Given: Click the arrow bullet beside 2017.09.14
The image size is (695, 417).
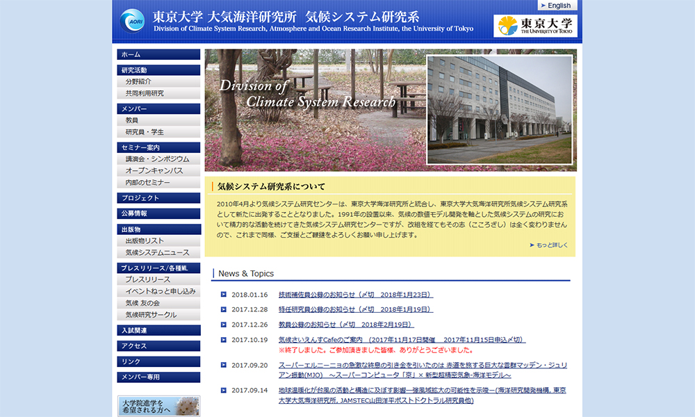Looking at the screenshot, I should click(223, 390).
